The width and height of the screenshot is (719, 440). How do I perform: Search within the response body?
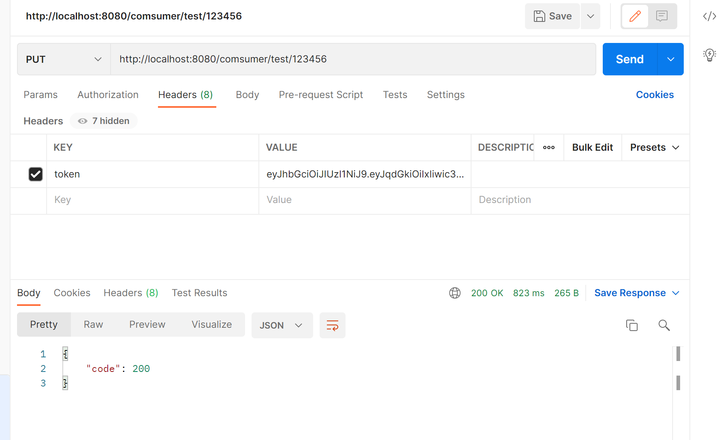tap(664, 325)
